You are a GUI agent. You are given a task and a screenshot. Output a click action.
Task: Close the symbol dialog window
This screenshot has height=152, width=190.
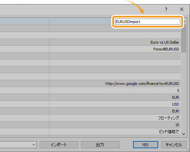pos(182,9)
